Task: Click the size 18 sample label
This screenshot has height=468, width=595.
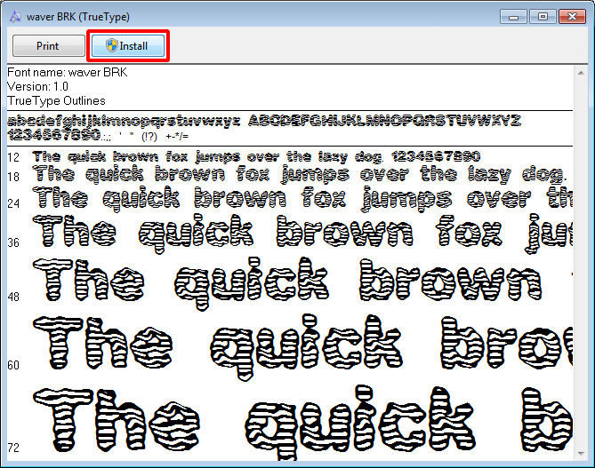Action: 13,177
